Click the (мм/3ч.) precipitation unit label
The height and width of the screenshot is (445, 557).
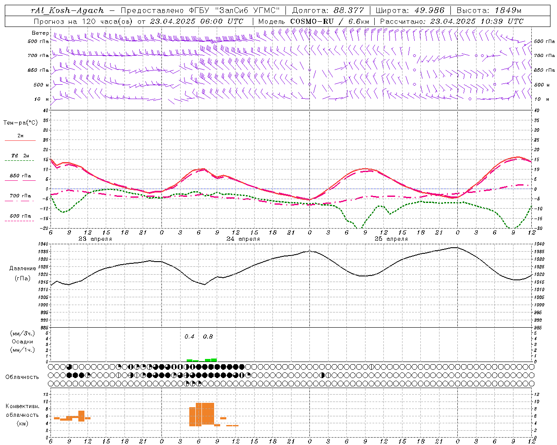pyautogui.click(x=23, y=333)
